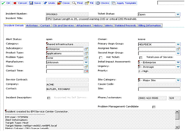The width and height of the screenshot is (185, 133).
Task: Click Apply Template in the toolbar
Action: [x=124, y=3]
